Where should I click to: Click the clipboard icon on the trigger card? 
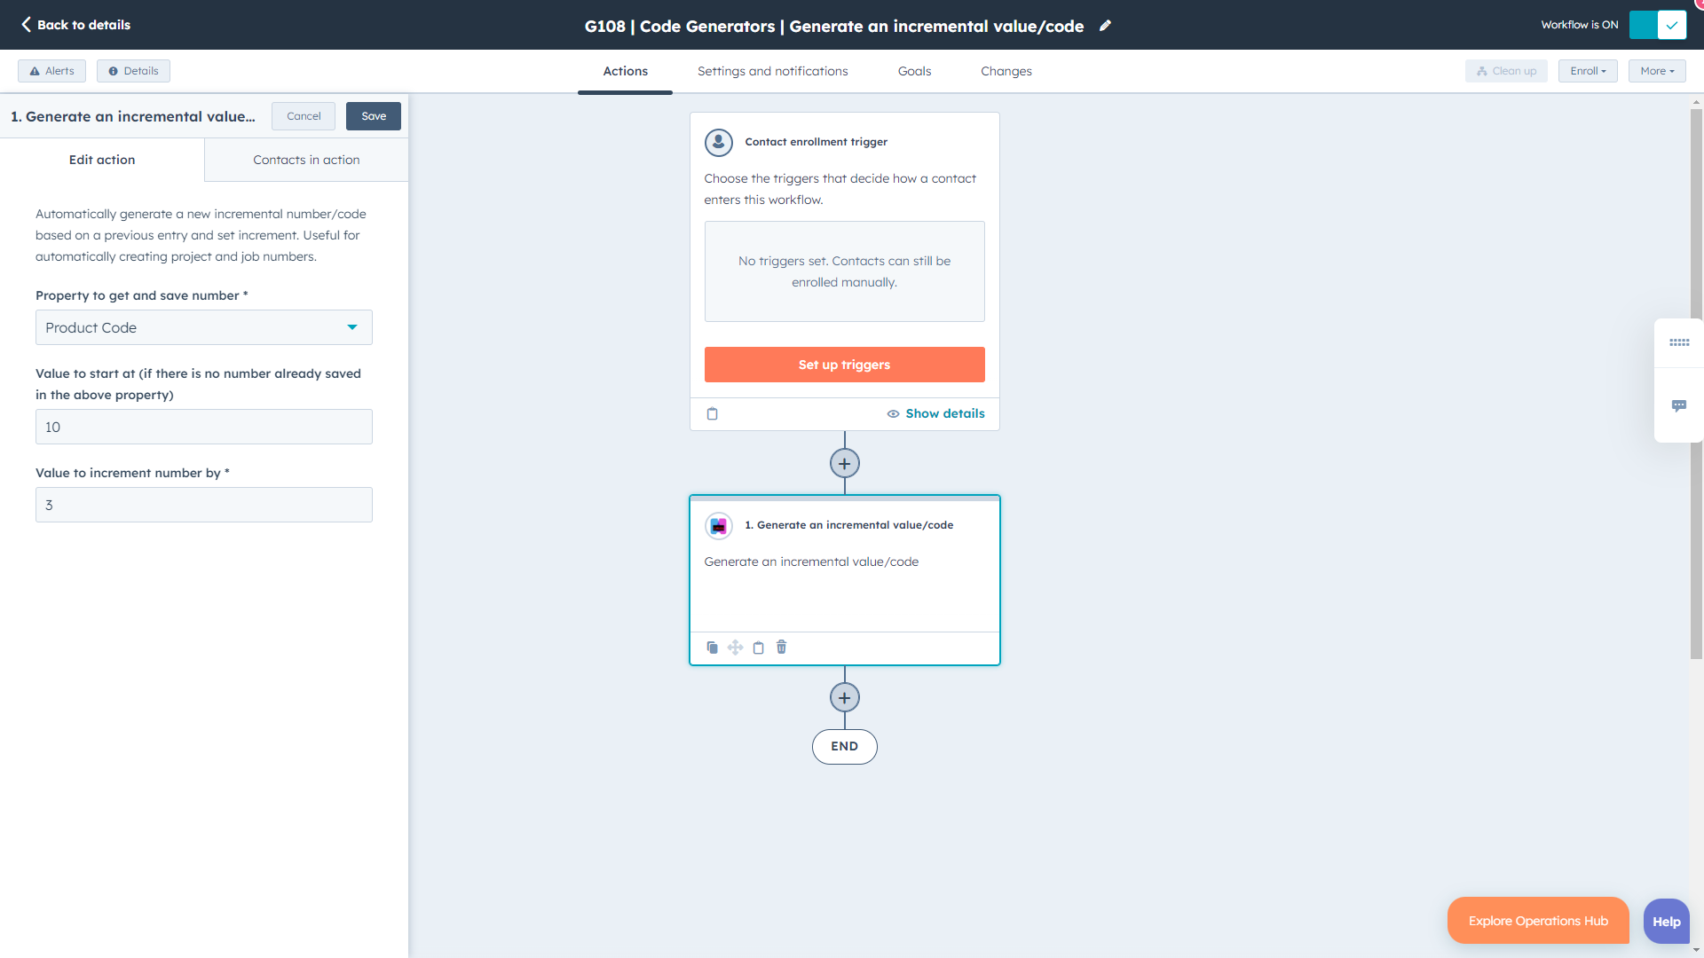(x=713, y=413)
